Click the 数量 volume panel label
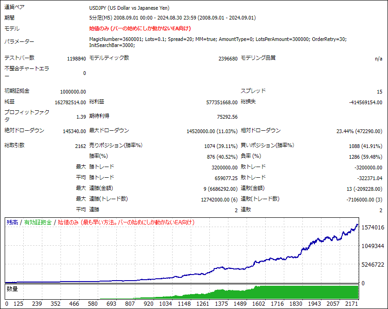 click(12, 289)
